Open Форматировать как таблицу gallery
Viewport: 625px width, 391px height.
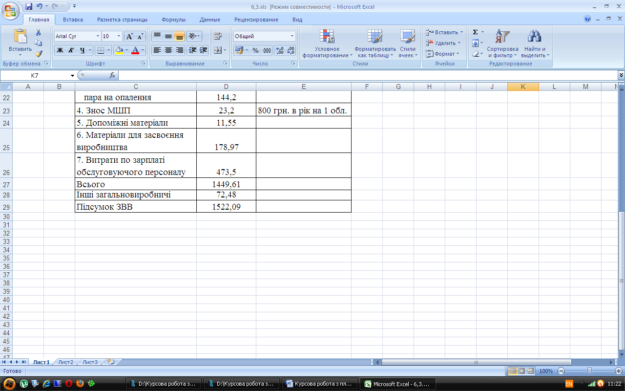coord(375,43)
